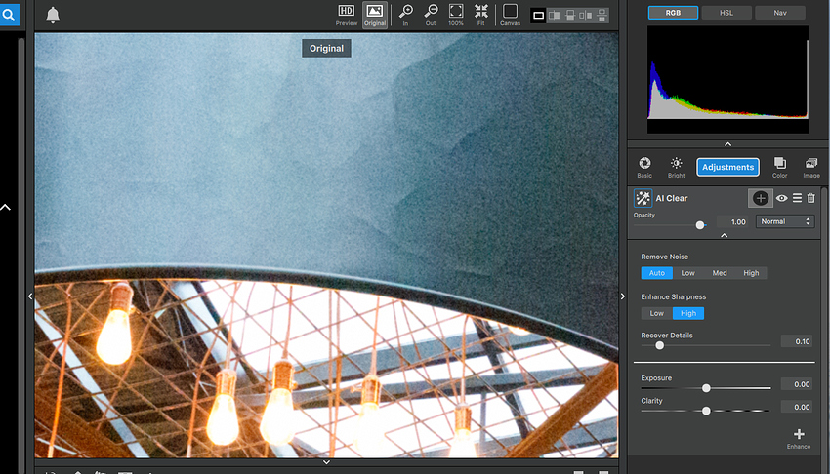The width and height of the screenshot is (830, 474).
Task: Click the Zoom Out magnifier
Action: (x=431, y=13)
